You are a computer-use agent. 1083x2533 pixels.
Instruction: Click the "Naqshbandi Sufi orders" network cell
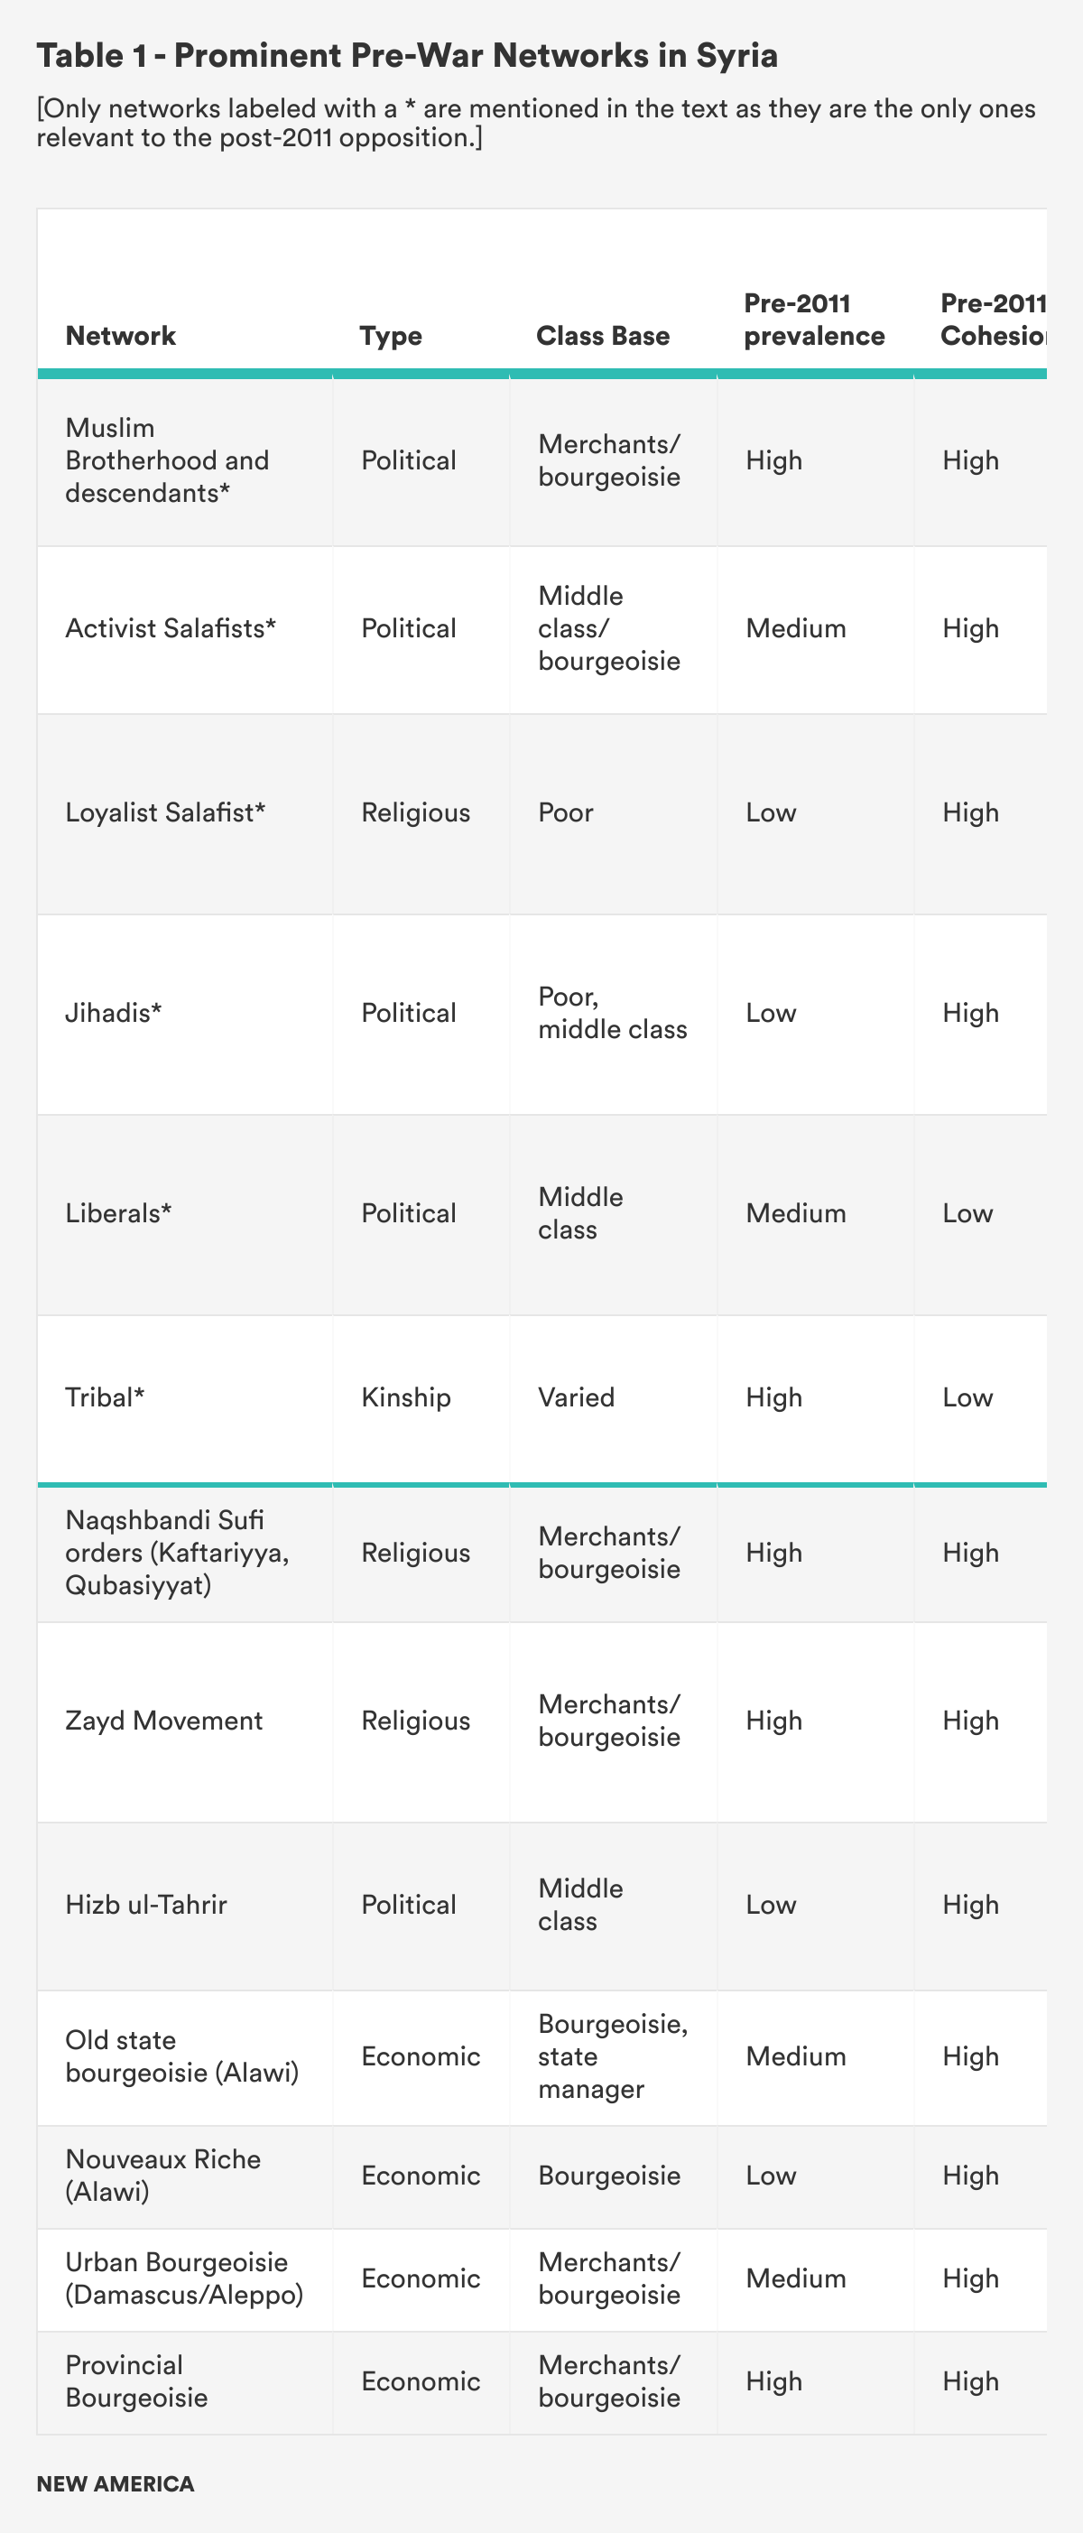177,1553
